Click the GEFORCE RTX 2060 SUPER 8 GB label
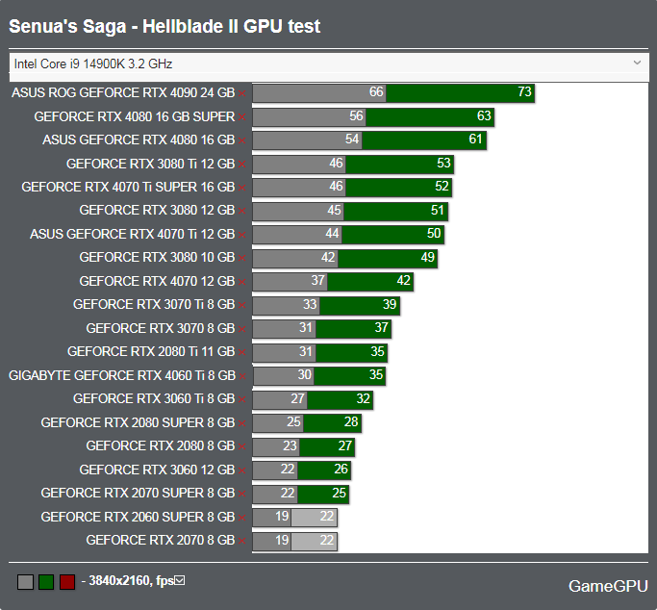Screen dimensions: 657x610 point(138,517)
